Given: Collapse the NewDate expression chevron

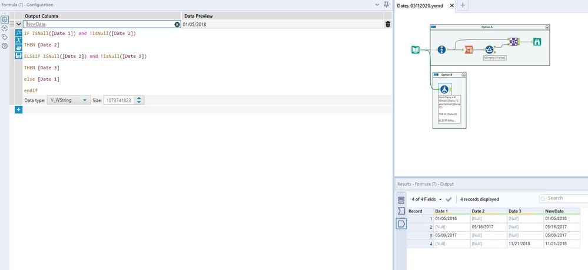Looking at the screenshot, I should click(19, 24).
